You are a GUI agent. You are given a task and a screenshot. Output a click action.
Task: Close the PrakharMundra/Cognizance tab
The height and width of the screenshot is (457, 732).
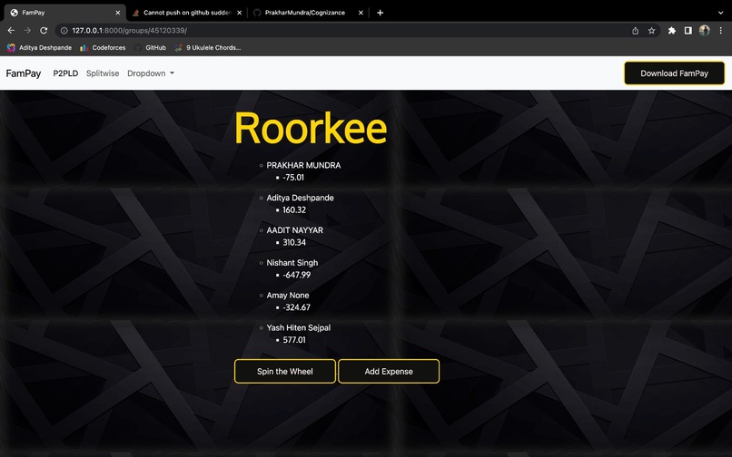(x=361, y=13)
